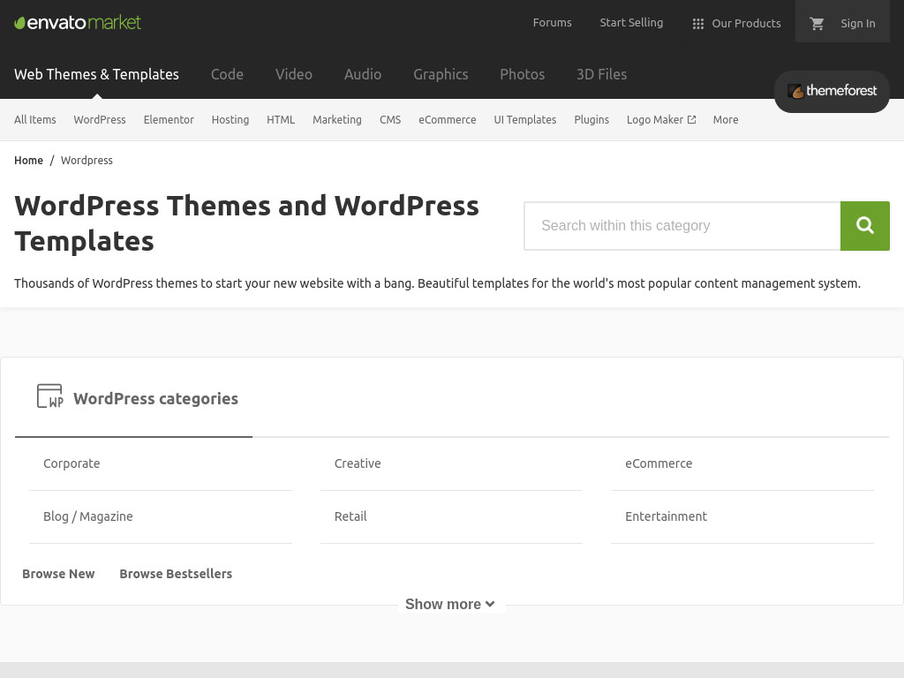Screen dimensions: 904x678
Task: Select the Web Themes & Templates tab
Action: click(96, 74)
